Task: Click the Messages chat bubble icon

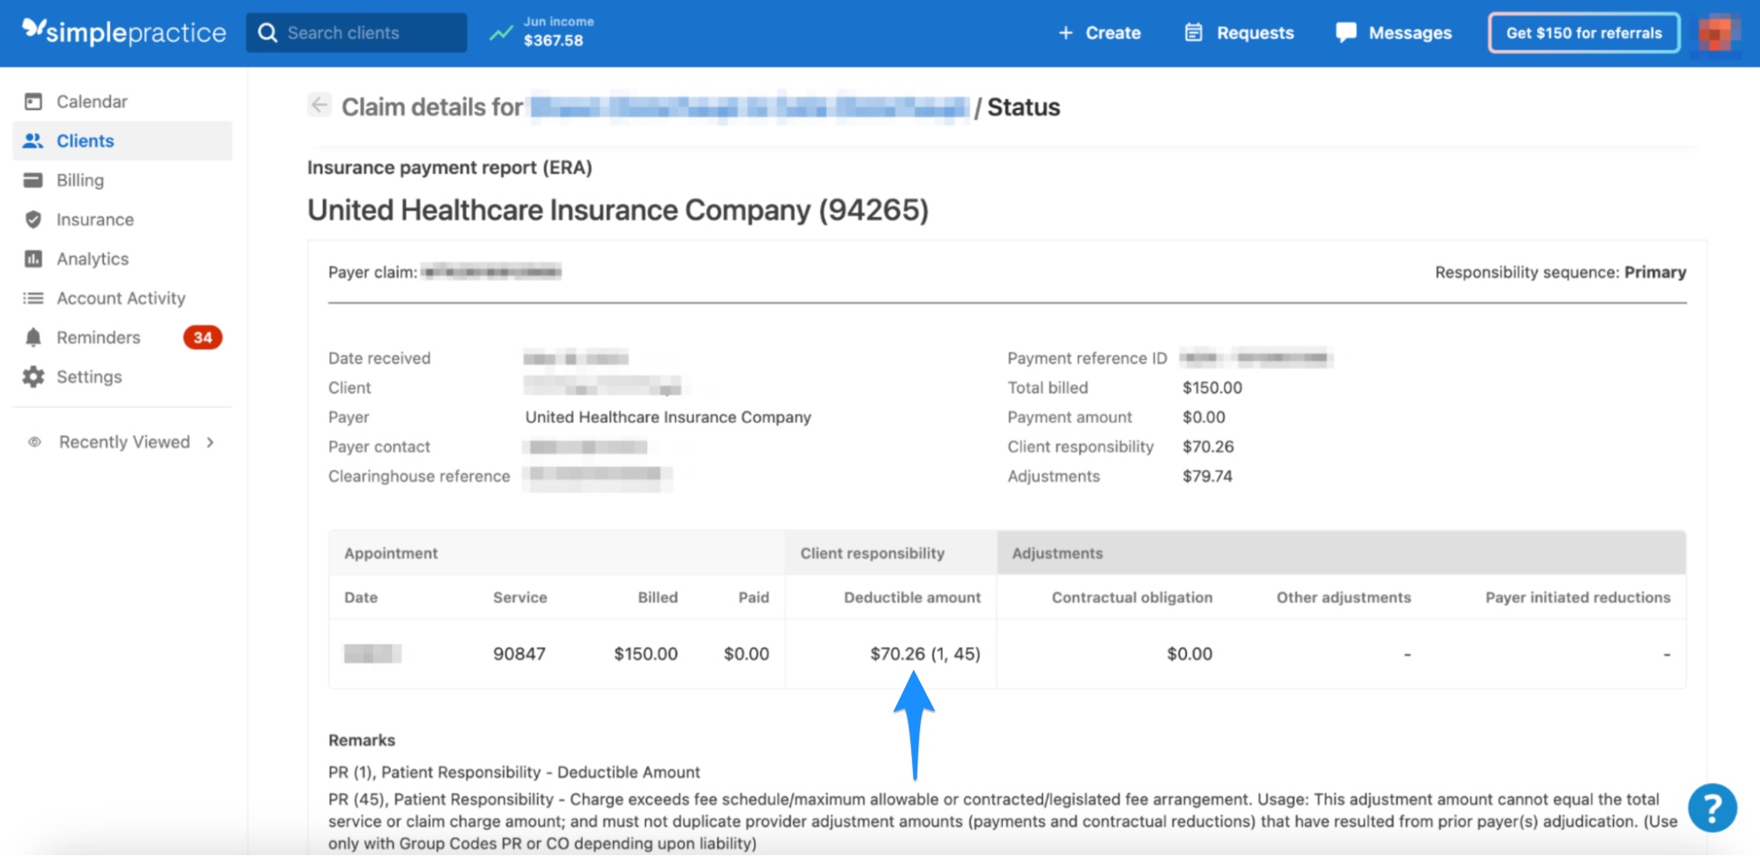Action: tap(1346, 33)
